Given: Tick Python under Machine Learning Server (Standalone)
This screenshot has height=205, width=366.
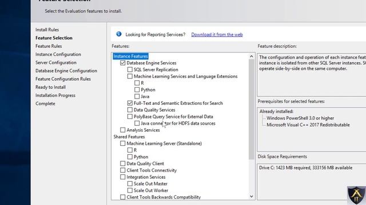Looking at the screenshot, I should pos(130,157).
